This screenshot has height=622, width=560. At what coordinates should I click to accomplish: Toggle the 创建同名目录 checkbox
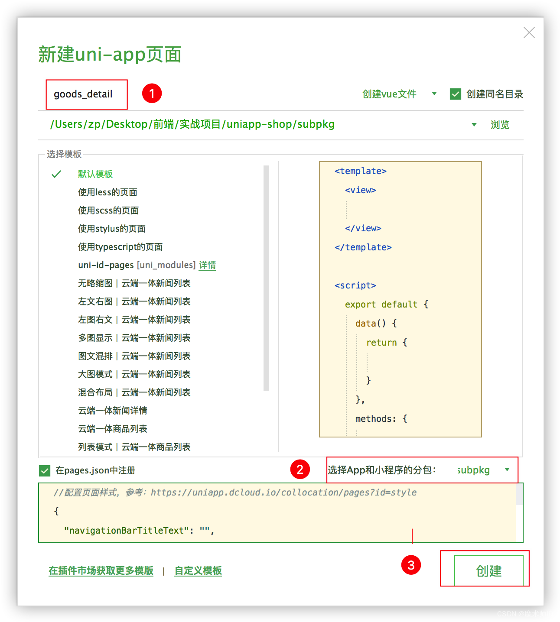pos(456,94)
